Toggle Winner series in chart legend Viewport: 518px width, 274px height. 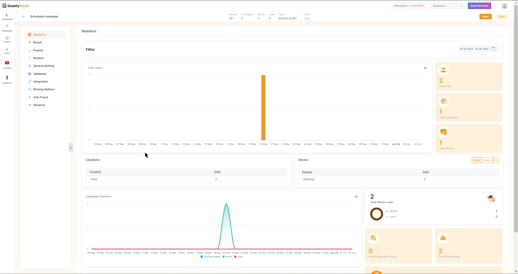[x=227, y=257]
